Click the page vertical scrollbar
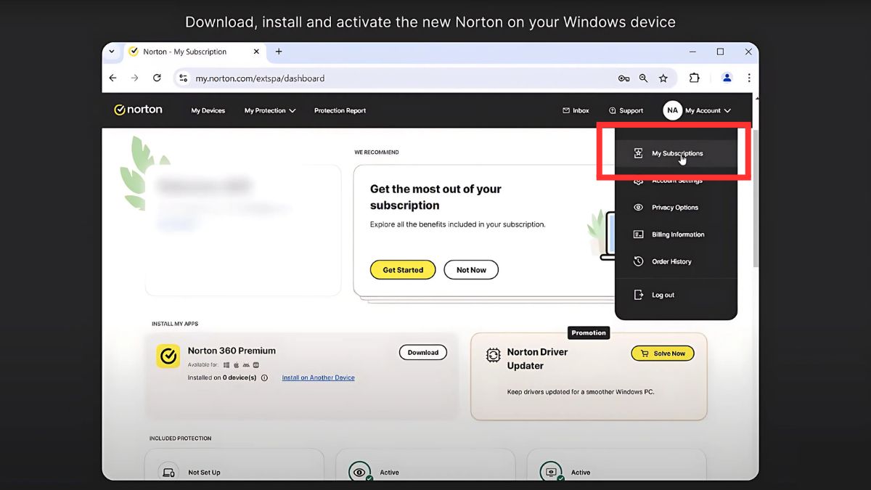871x490 pixels. coord(756,197)
